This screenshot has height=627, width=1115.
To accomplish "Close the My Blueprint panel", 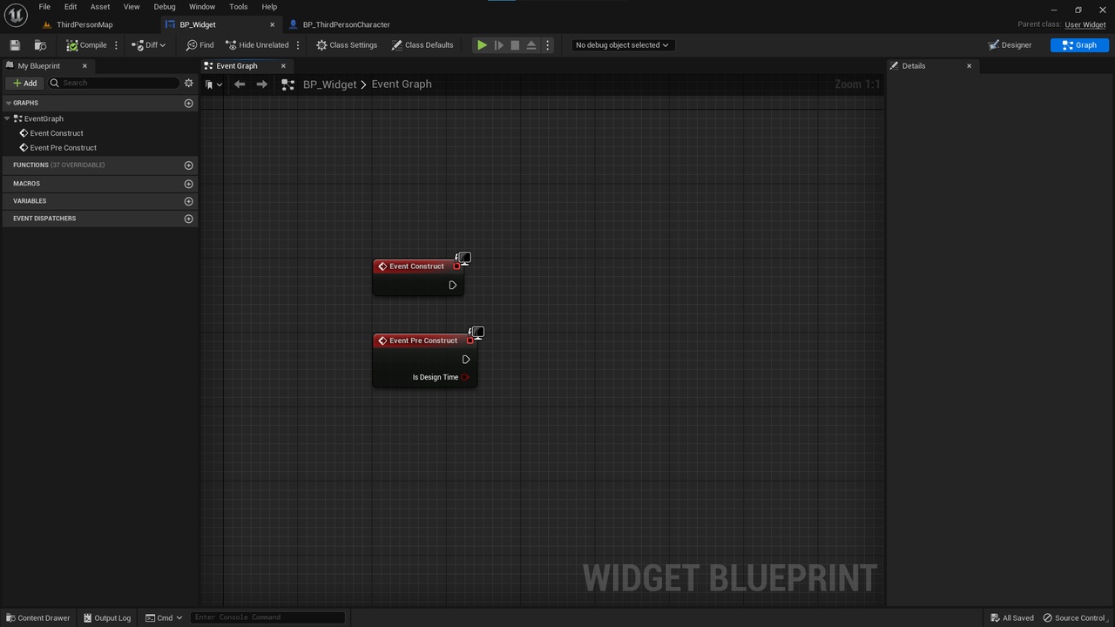I will click(x=84, y=66).
